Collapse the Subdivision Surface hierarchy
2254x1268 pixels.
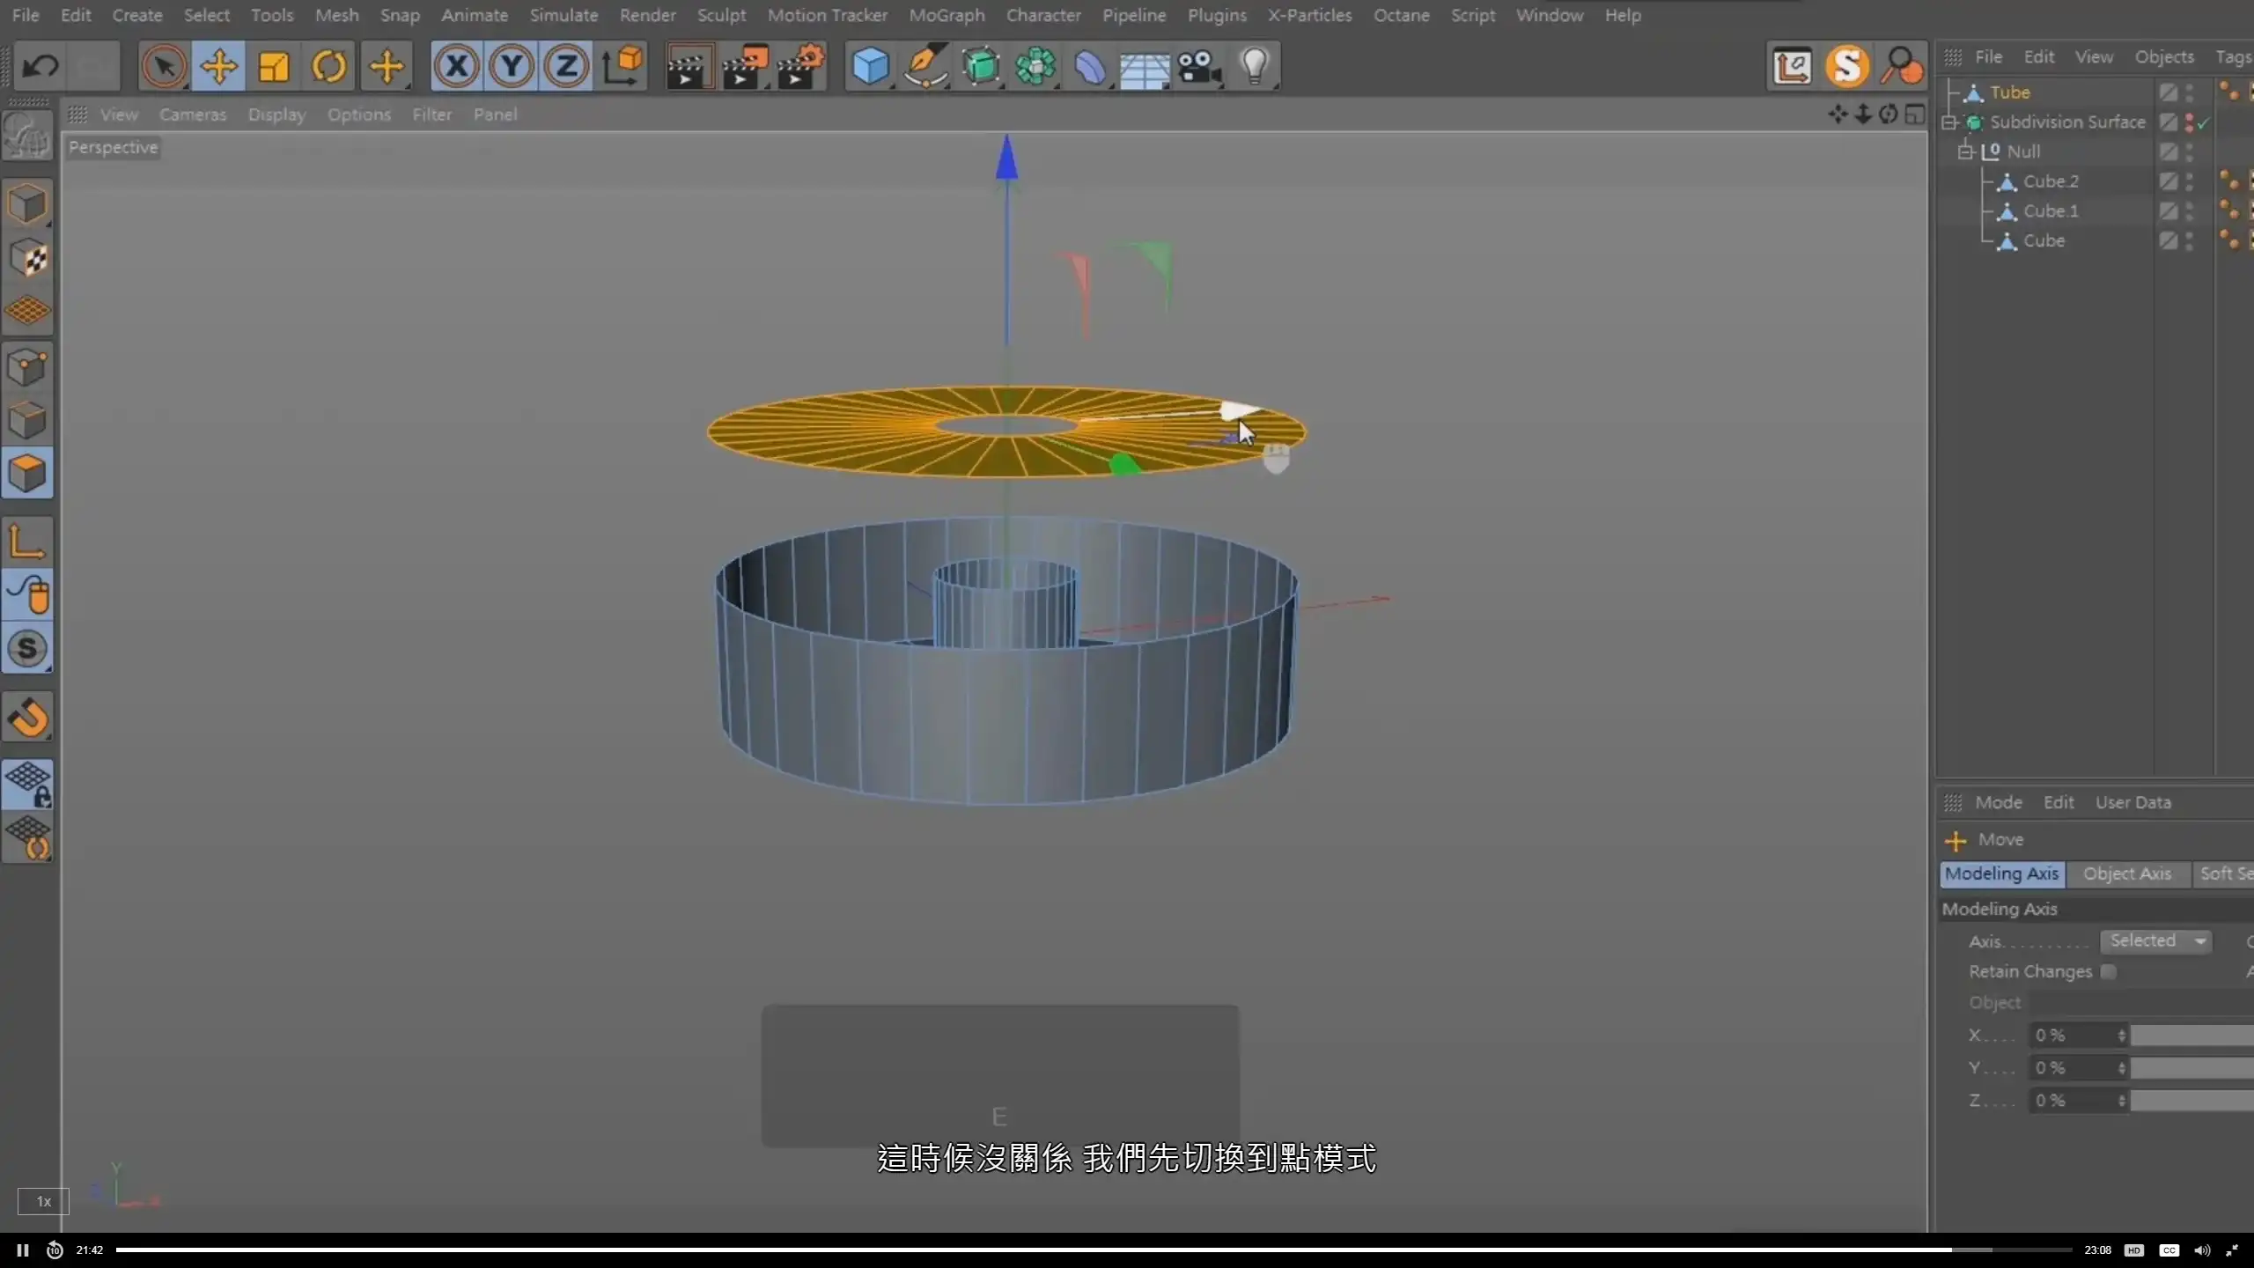point(1949,123)
